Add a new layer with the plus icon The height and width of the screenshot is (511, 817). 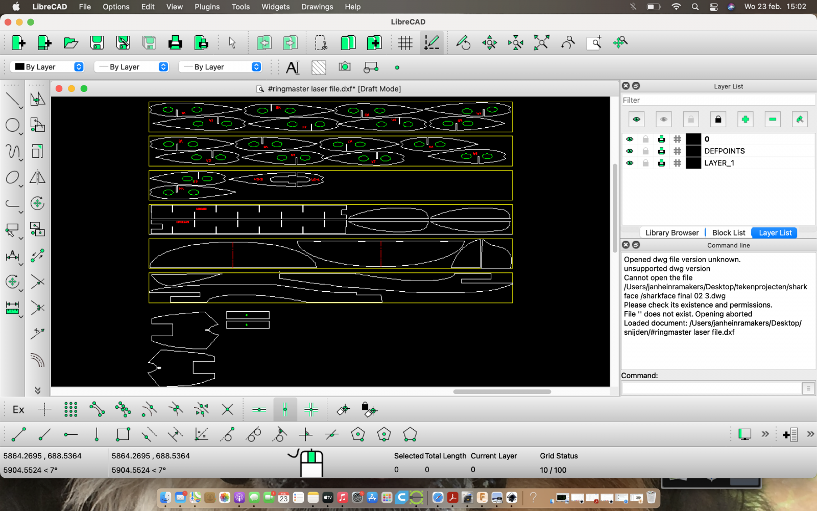click(x=746, y=119)
